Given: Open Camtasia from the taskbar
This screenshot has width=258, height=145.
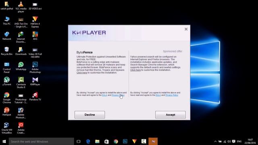Looking at the screenshot, I should click(x=144, y=141).
